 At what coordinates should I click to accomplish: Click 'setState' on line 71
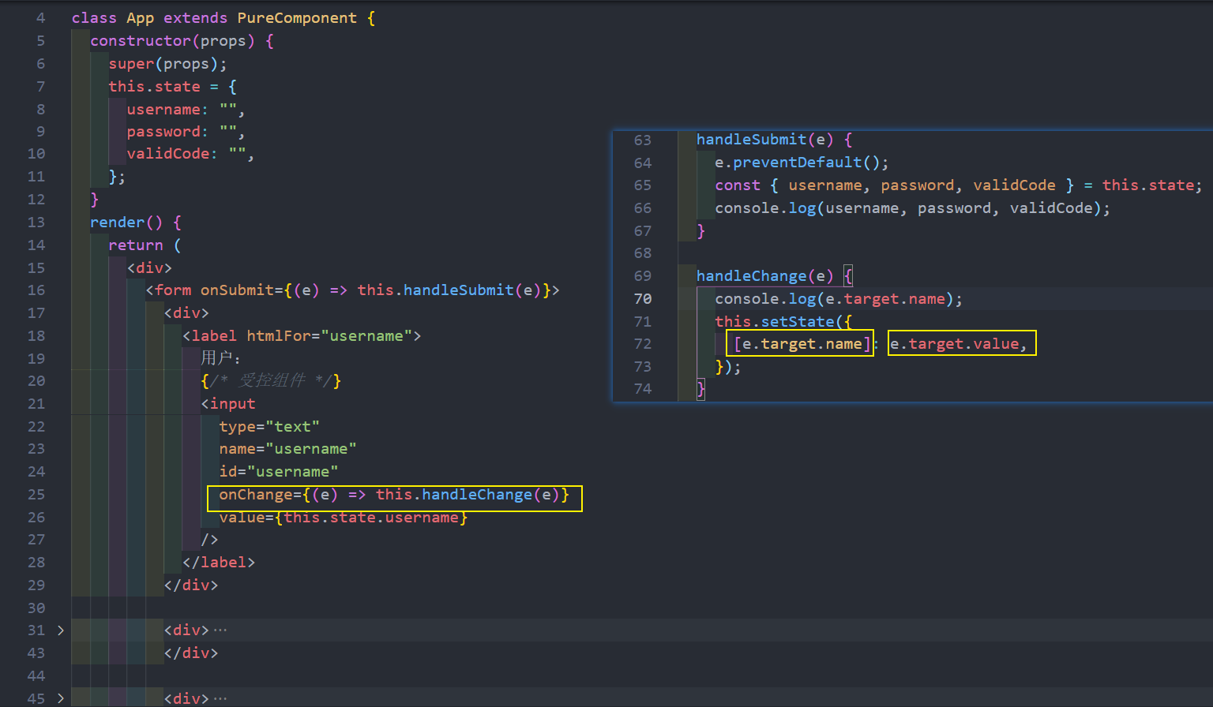[x=798, y=322]
